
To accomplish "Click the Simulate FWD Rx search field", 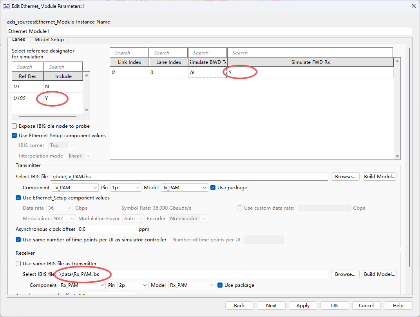I will (310, 53).
